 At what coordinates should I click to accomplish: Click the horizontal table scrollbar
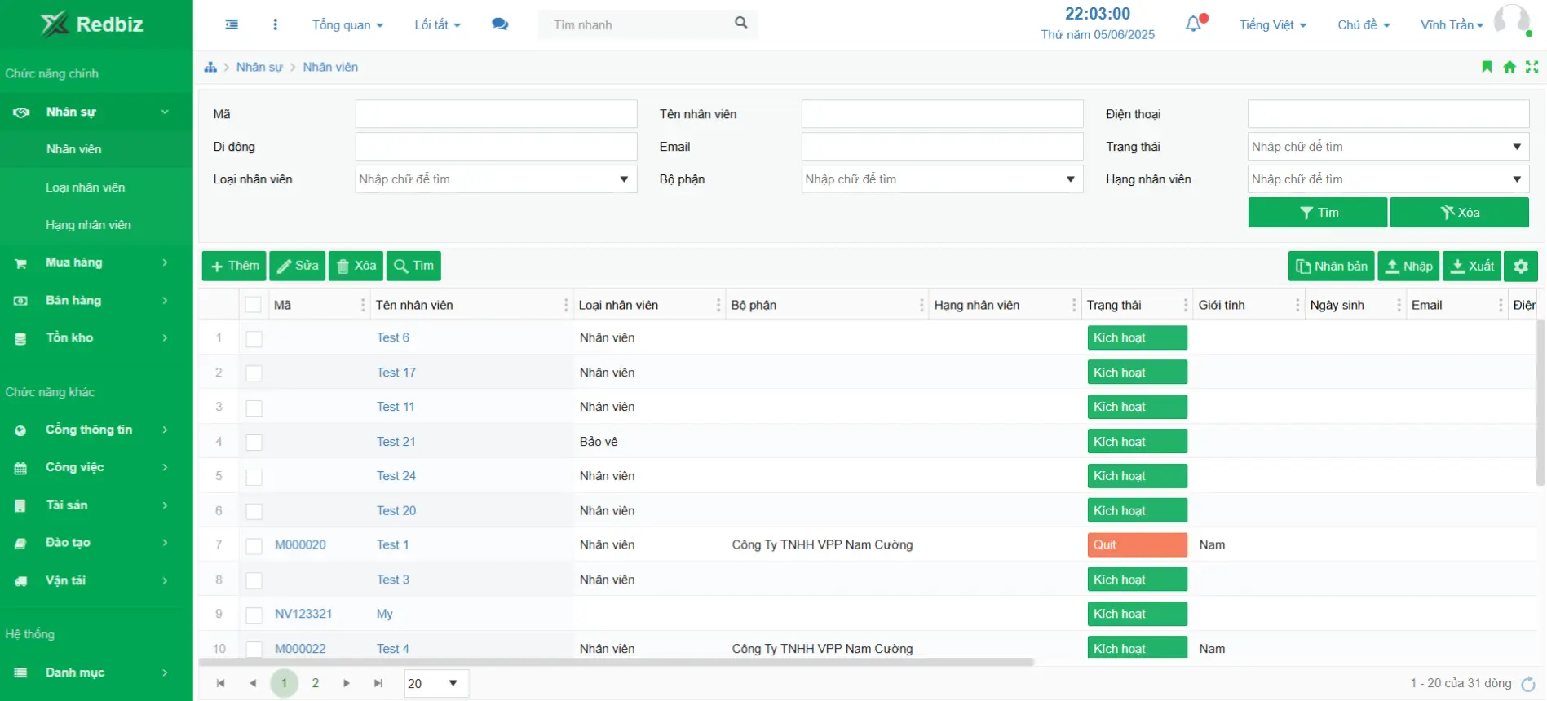[617, 662]
